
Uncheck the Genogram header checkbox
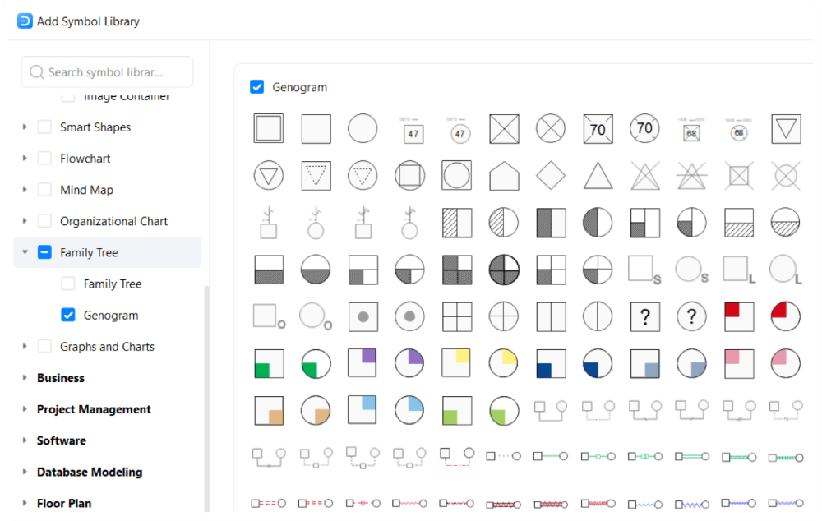coord(256,87)
